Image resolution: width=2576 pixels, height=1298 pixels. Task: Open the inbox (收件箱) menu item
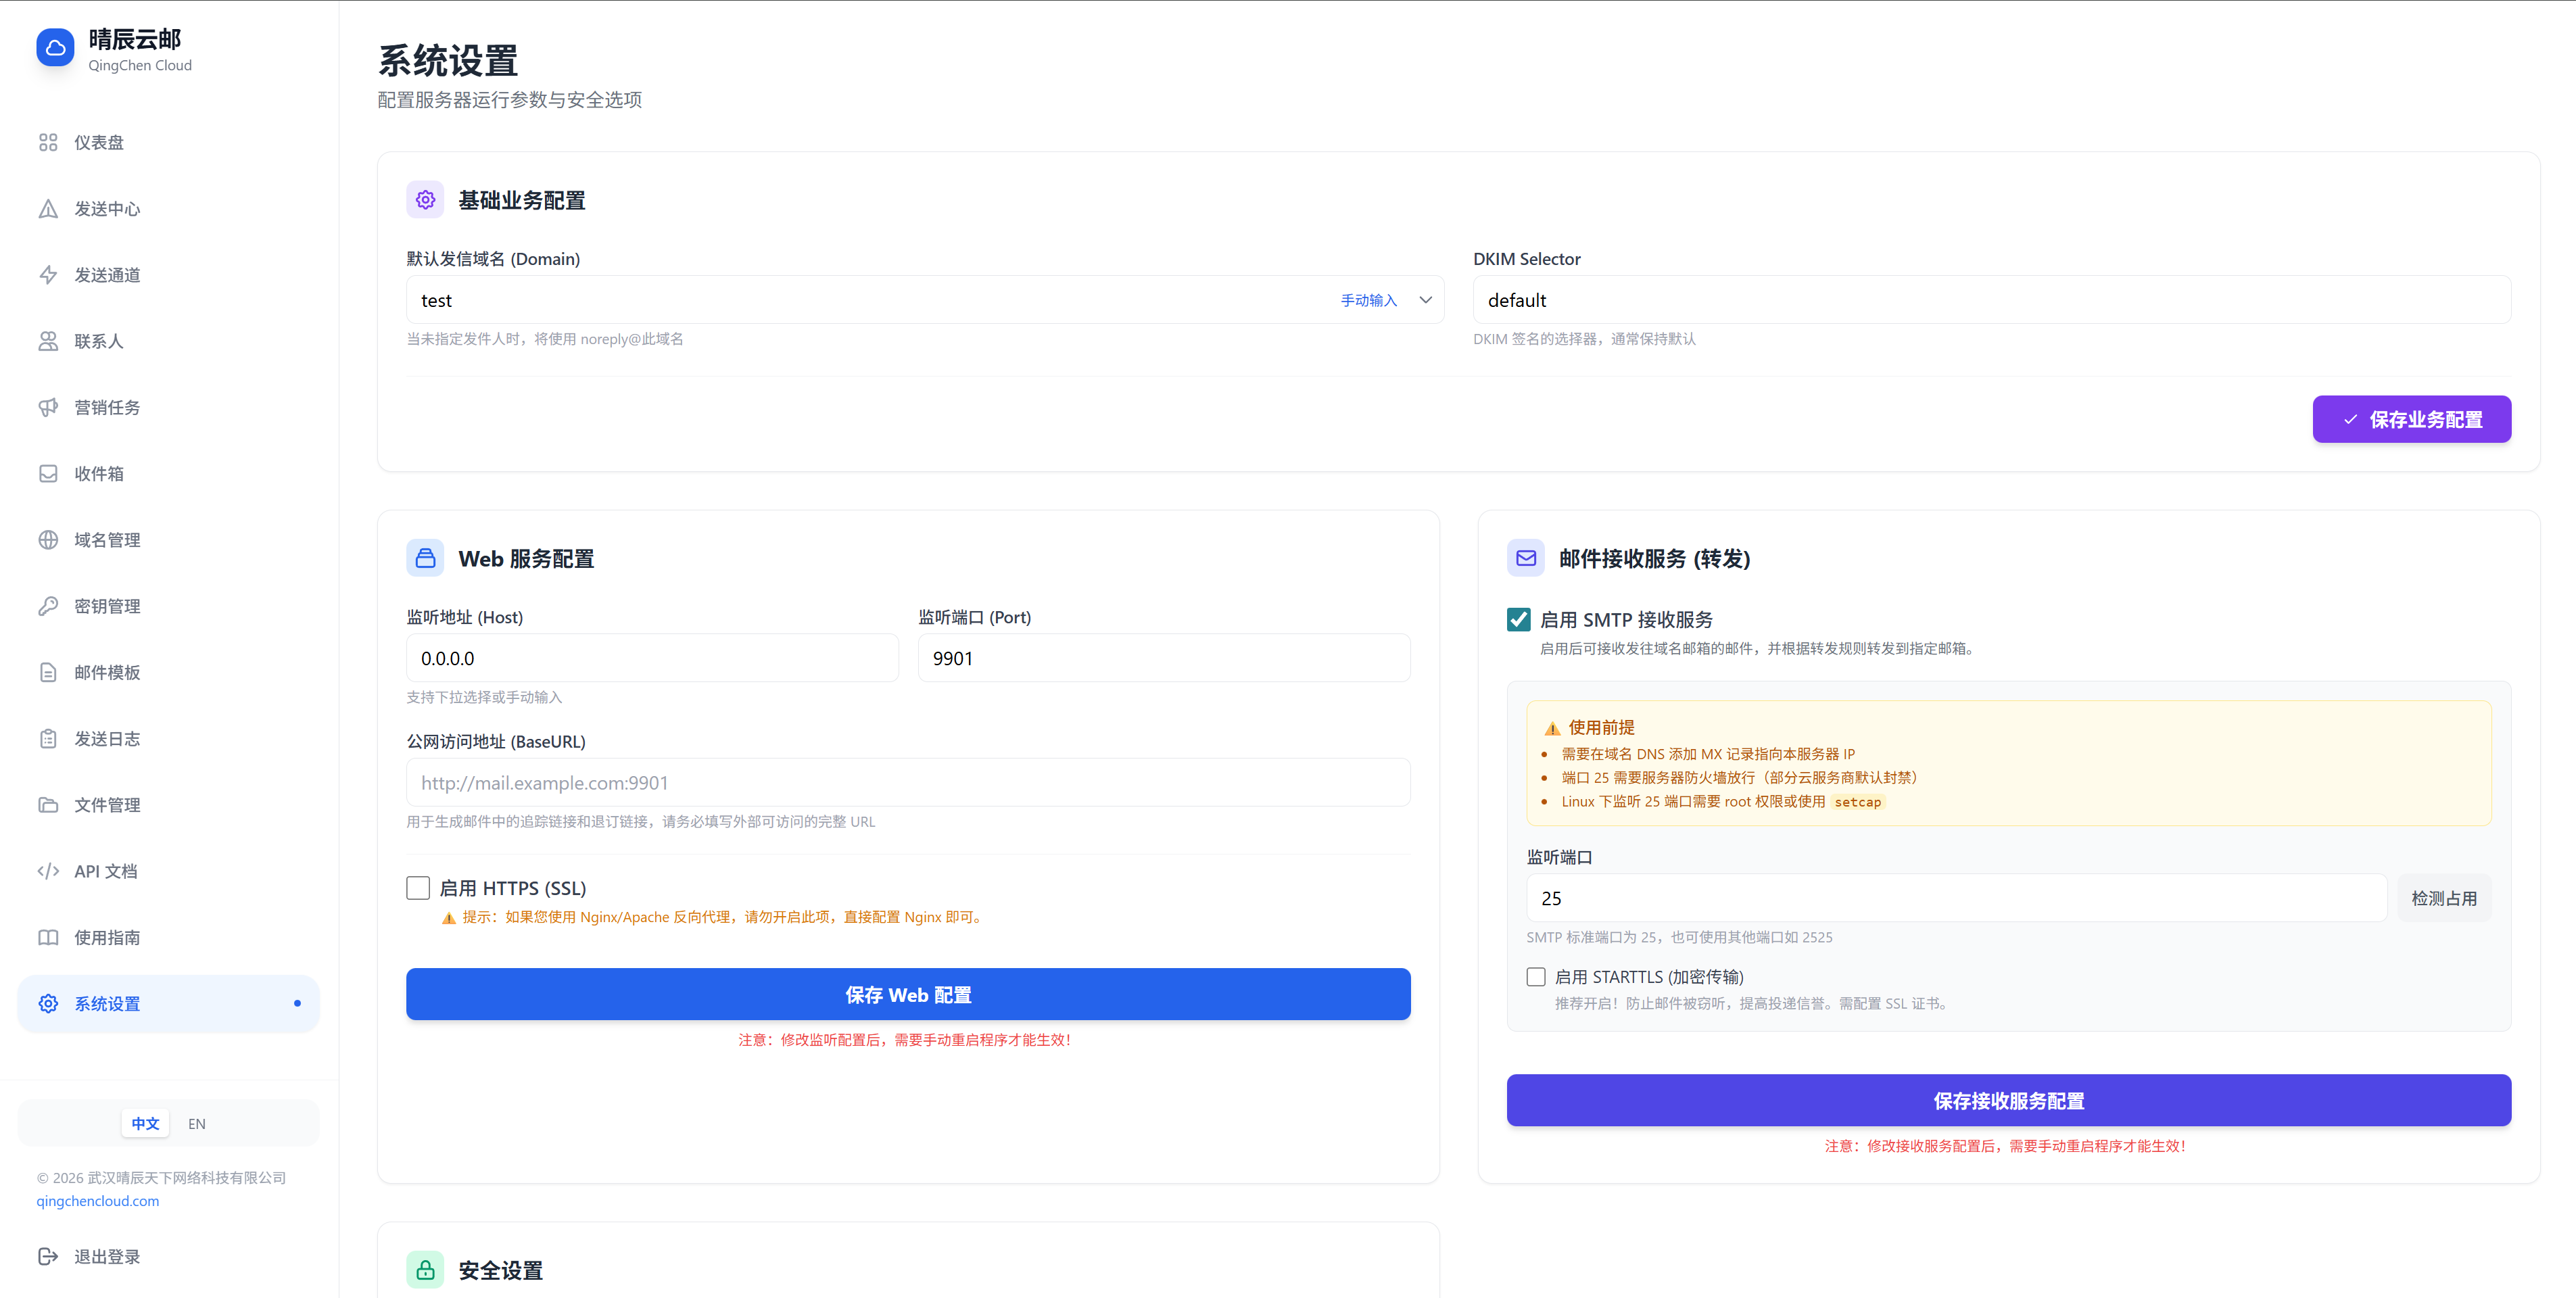click(x=99, y=474)
